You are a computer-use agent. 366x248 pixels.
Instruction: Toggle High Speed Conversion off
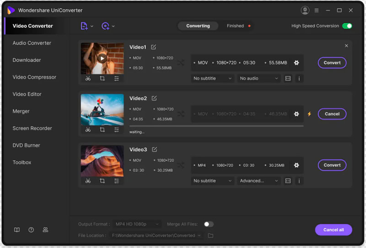point(347,26)
